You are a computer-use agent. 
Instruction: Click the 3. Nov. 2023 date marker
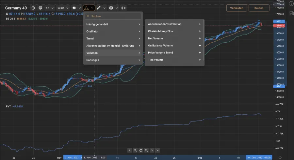click(x=72, y=158)
